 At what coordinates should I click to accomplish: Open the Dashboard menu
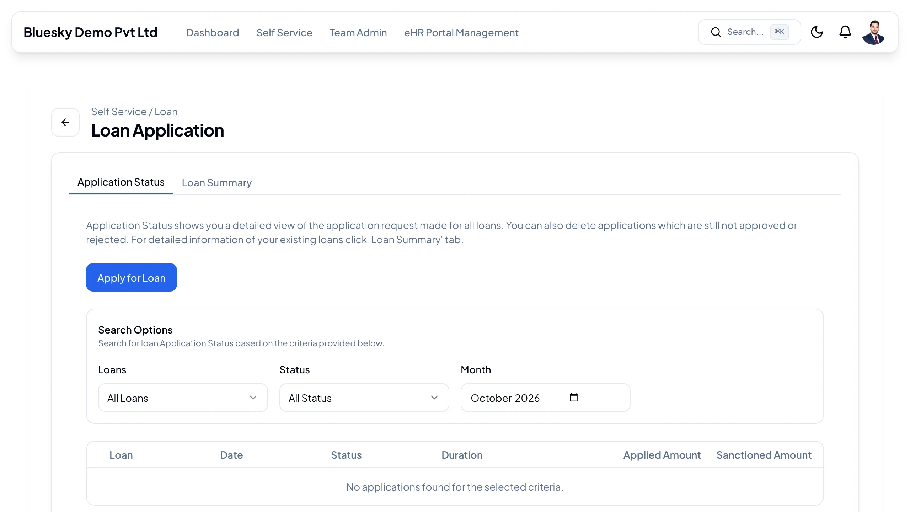(x=213, y=33)
